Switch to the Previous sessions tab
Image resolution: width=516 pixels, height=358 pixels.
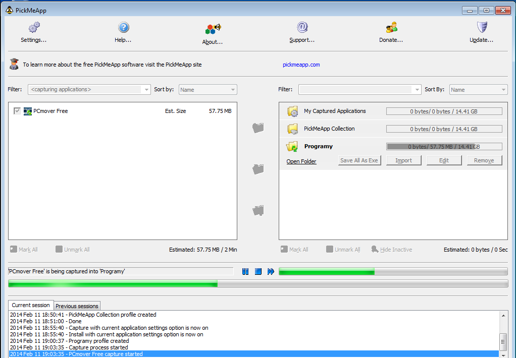pos(77,306)
